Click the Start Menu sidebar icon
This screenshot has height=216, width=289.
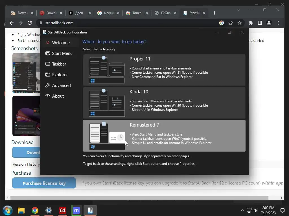coord(47,53)
